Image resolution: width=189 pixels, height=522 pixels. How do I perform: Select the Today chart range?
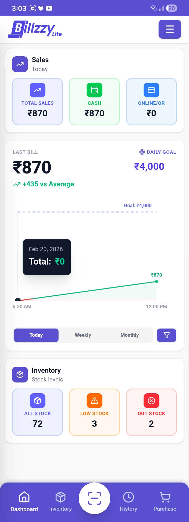point(36,335)
